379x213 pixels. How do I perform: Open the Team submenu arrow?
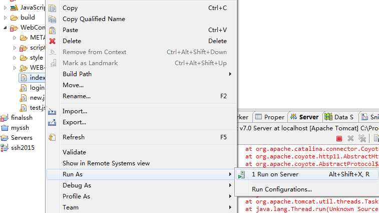pos(230,207)
